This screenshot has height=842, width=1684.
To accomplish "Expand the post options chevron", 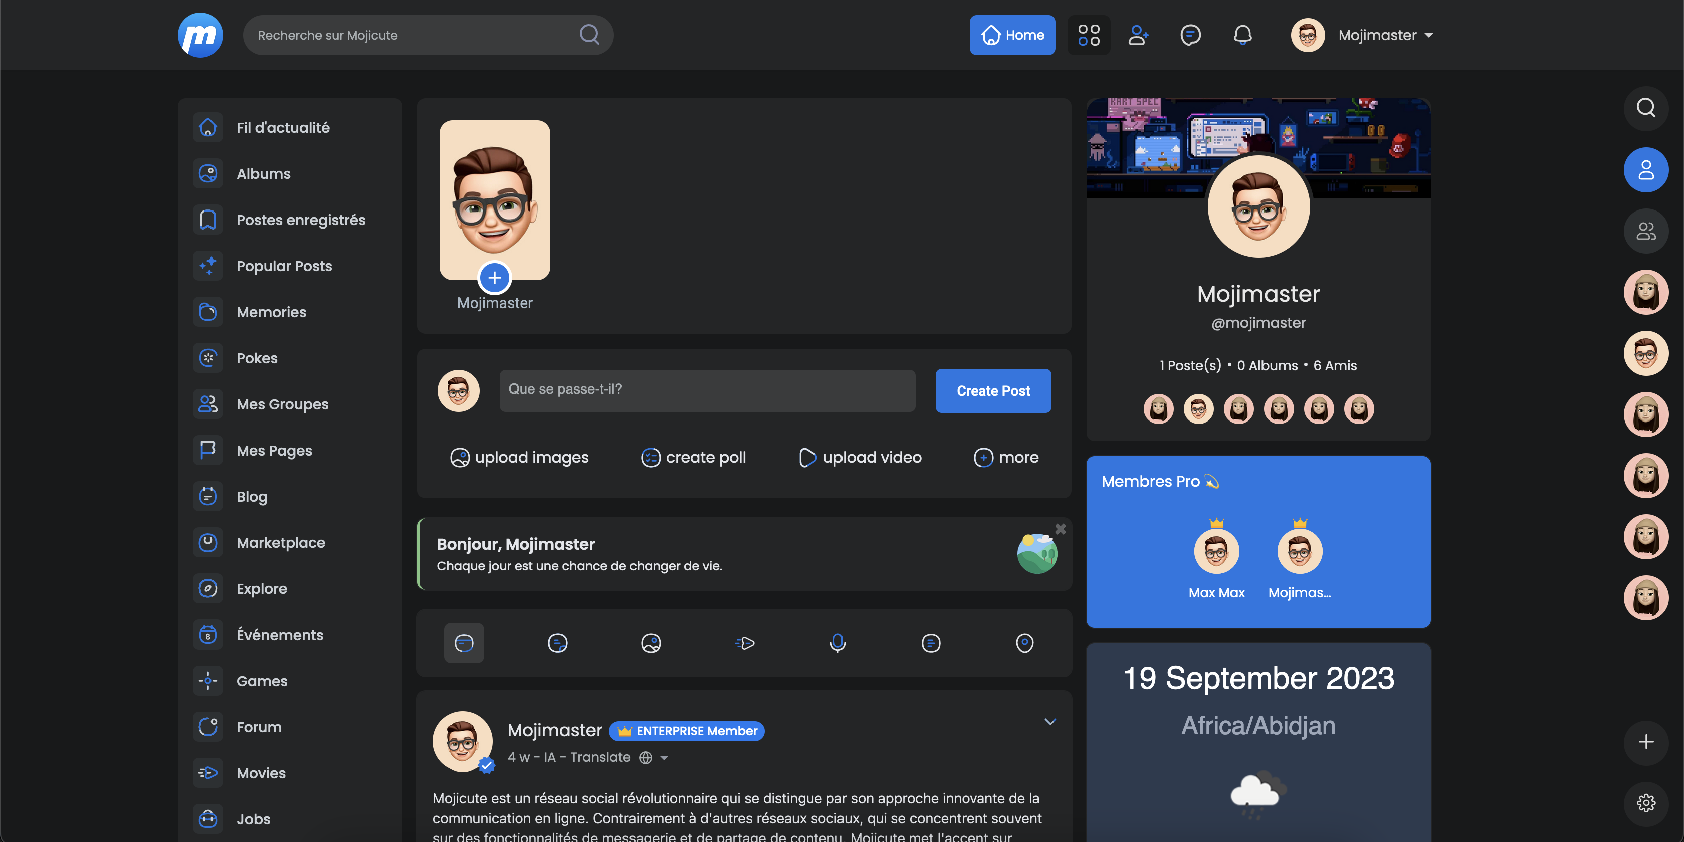I will [1050, 722].
